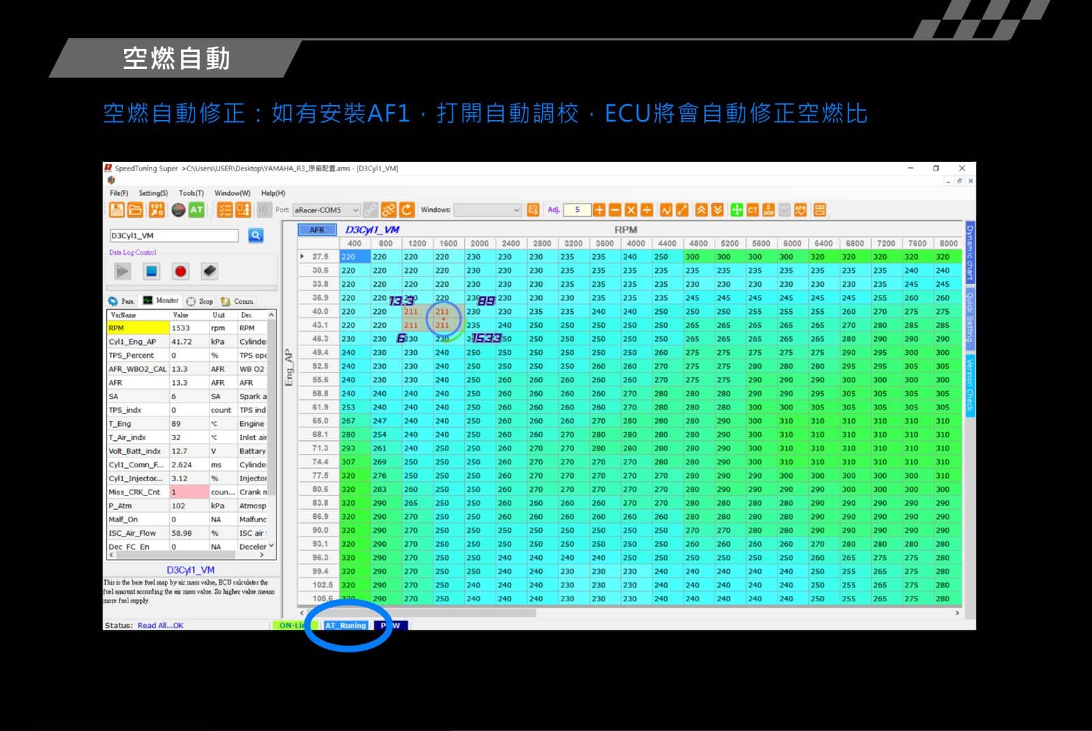This screenshot has width=1092, height=731.
Task: Click the Save file toolbar icon
Action: coord(117,210)
